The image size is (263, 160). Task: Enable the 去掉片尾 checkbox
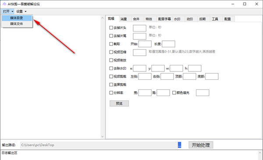pos(111,36)
